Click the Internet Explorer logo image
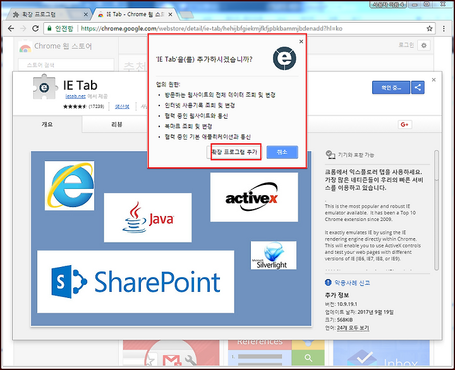Image resolution: width=455 pixels, height=370 pixels. tap(70, 186)
